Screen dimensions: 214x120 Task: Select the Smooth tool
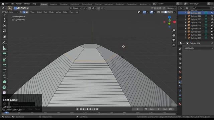click(4, 93)
